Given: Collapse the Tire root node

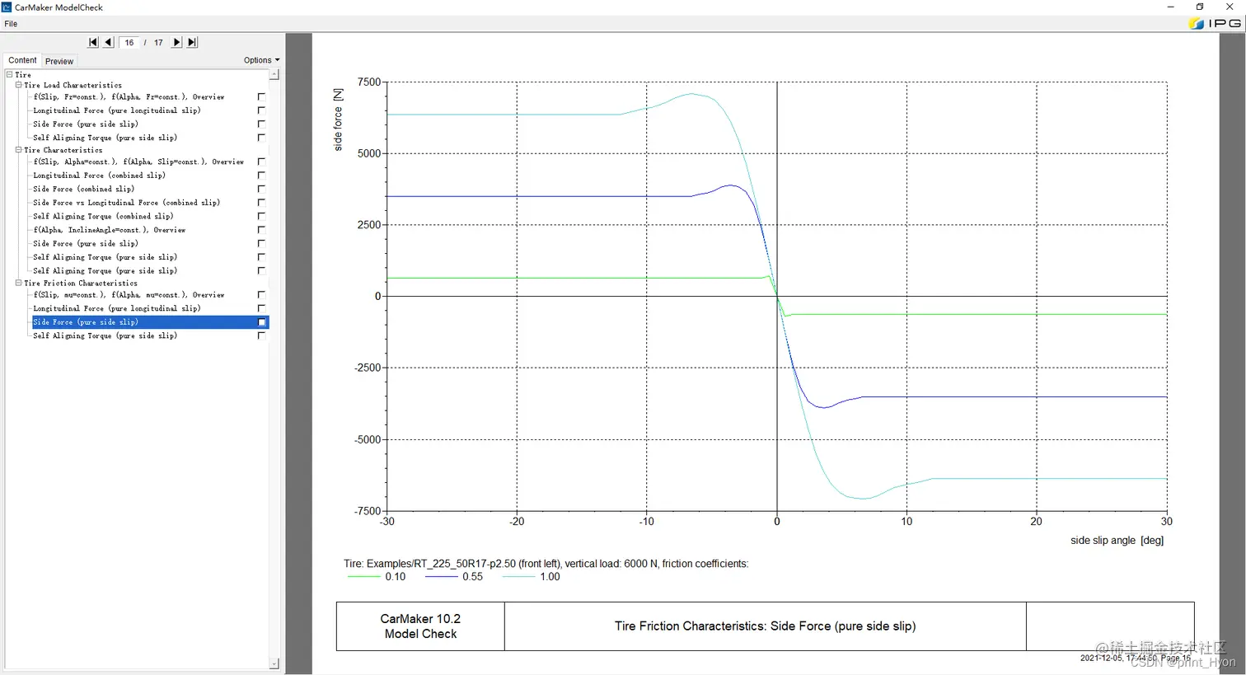Looking at the screenshot, I should [10, 74].
